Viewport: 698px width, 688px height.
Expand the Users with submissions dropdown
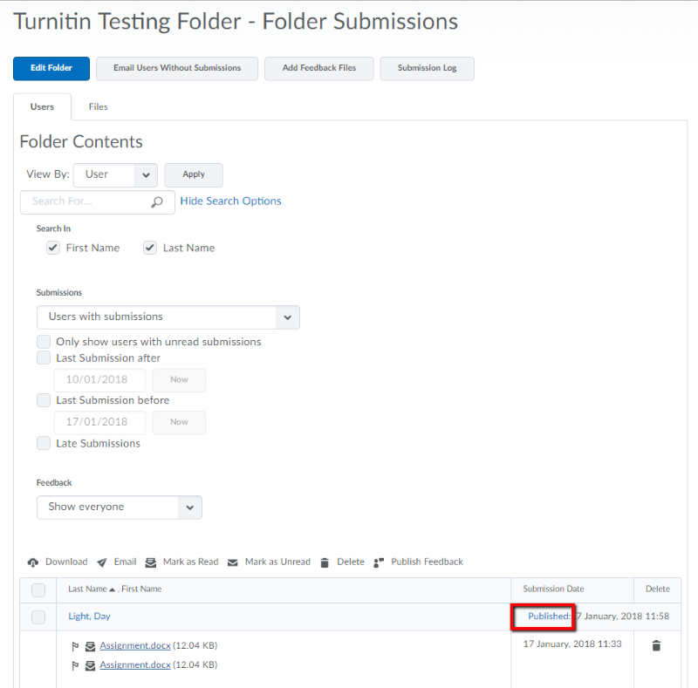pos(168,317)
